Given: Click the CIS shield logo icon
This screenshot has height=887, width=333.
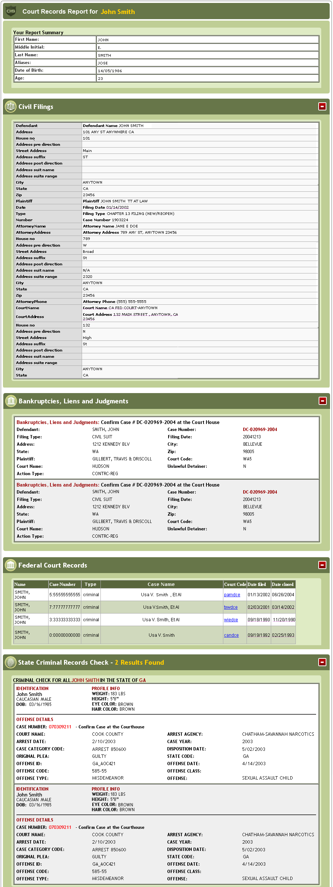Looking at the screenshot, I should [x=11, y=11].
